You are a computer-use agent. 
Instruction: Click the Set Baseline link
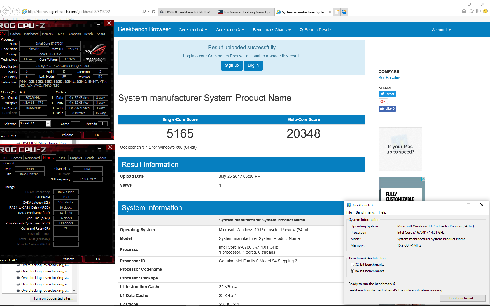coord(390,78)
